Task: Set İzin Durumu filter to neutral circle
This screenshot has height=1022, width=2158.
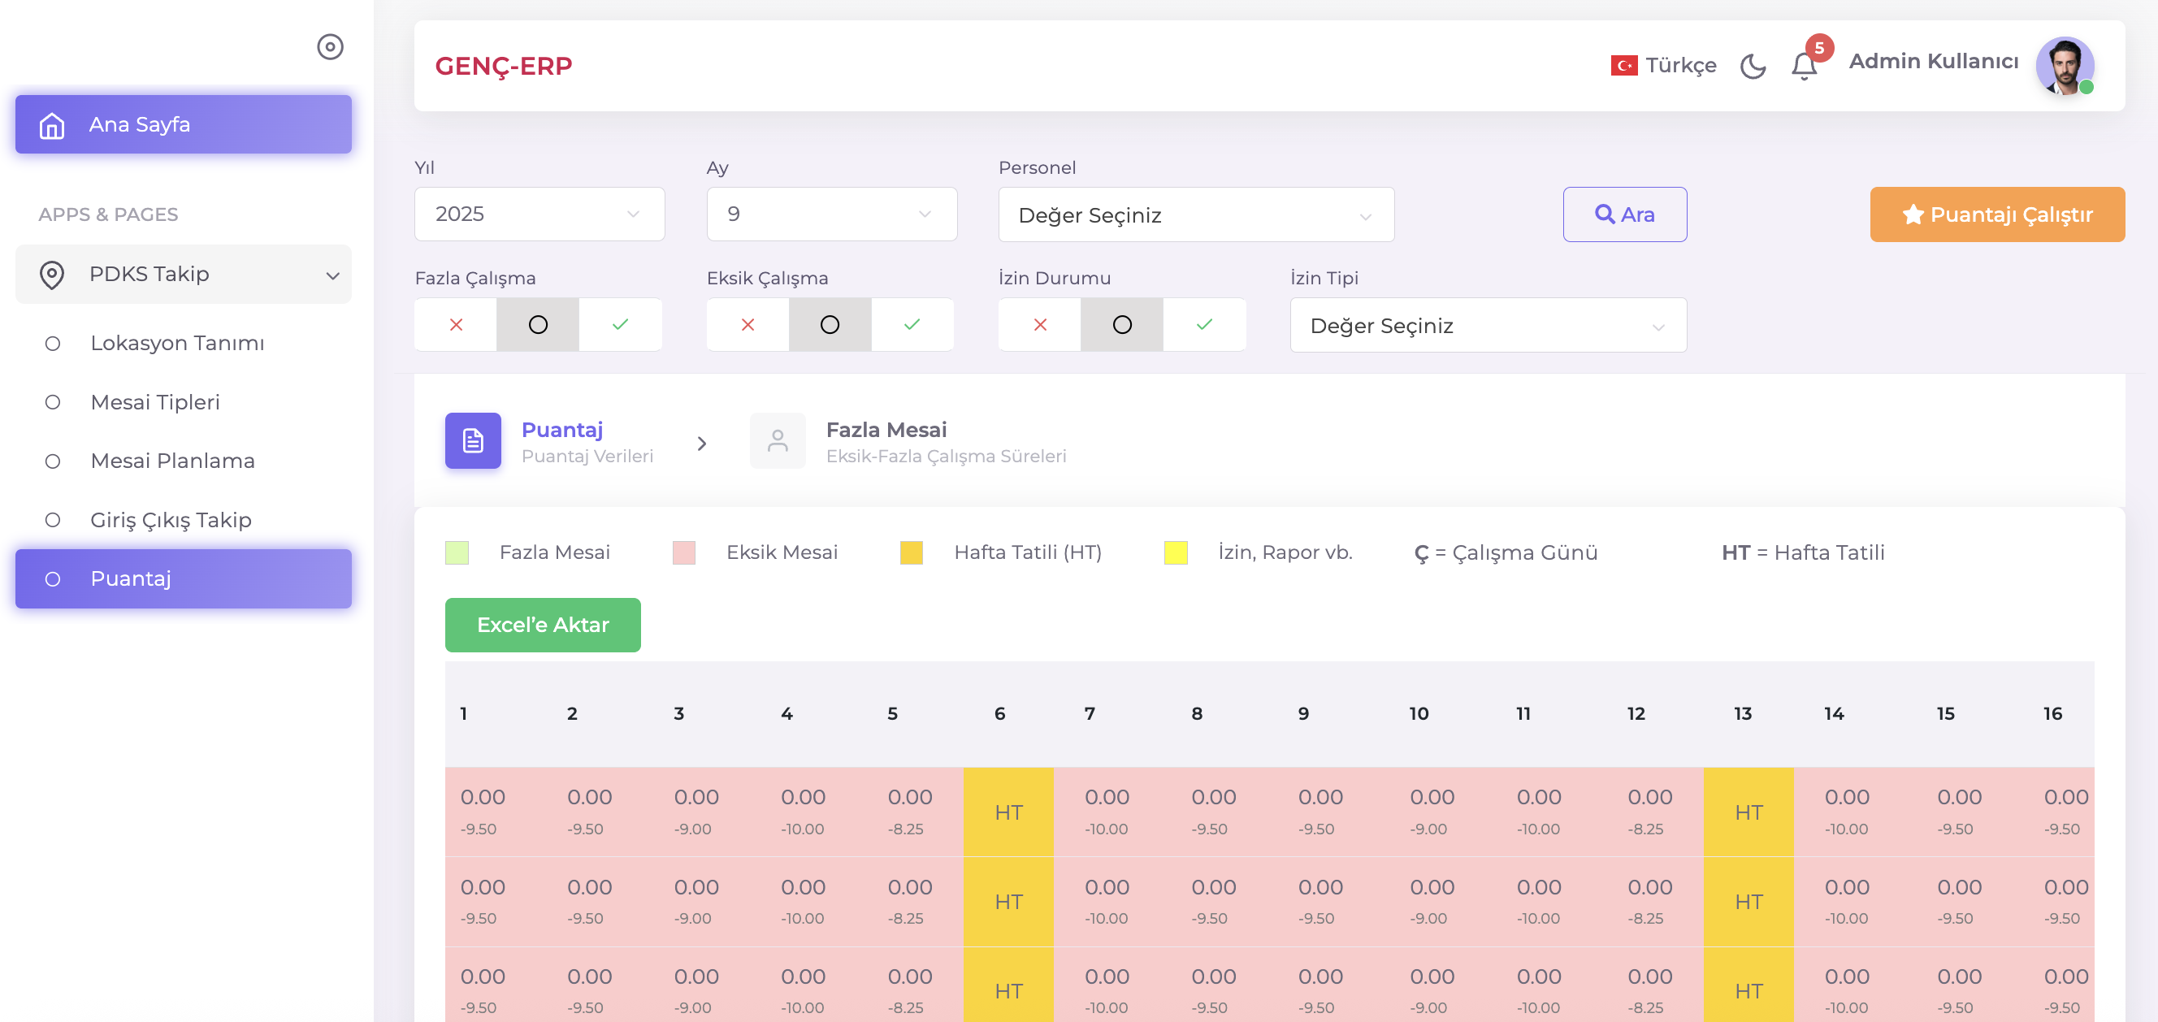Action: tap(1122, 325)
